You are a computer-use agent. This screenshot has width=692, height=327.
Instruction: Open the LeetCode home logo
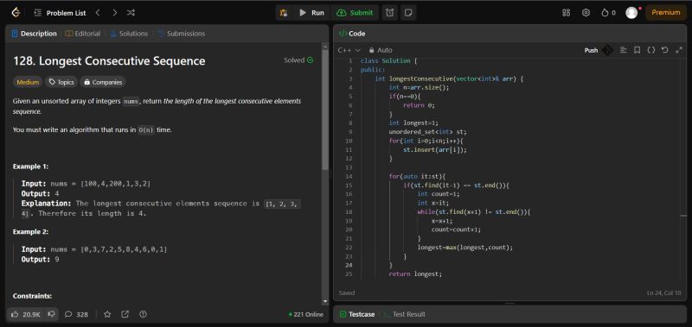[16, 13]
